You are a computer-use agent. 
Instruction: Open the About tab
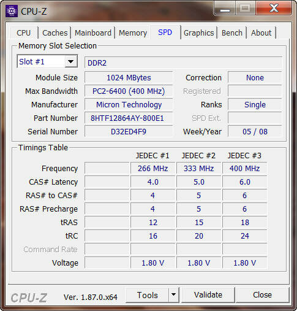[261, 33]
